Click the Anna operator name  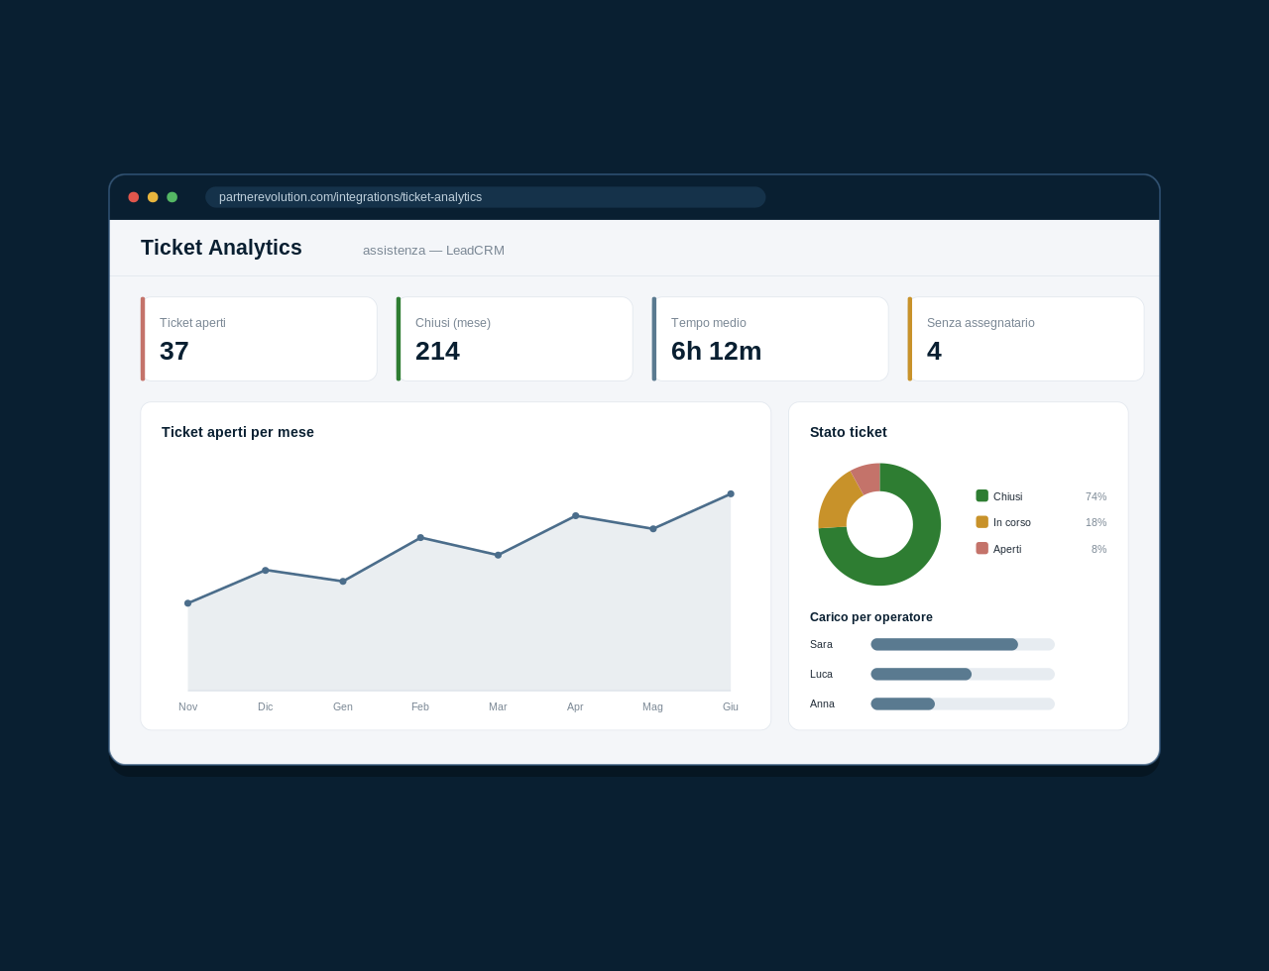[822, 703]
